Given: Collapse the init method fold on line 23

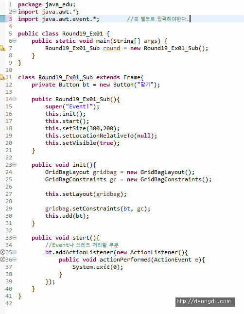Looking at the screenshot, I should pyautogui.click(x=15, y=165).
